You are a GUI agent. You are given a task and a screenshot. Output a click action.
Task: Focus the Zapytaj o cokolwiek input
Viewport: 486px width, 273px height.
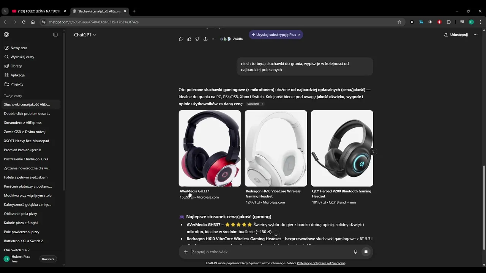(270, 252)
